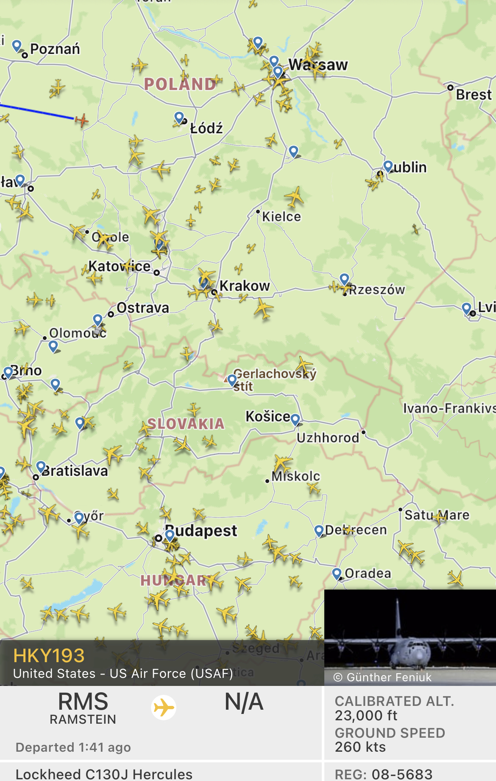Viewport: 496px width, 781px height.
Task: Open the Košice airport marker
Action: click(295, 419)
